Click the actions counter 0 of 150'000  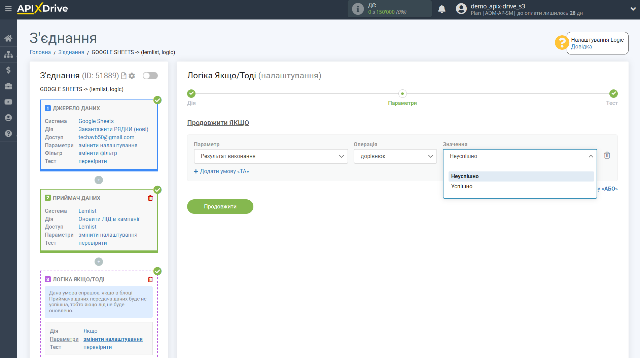(387, 12)
